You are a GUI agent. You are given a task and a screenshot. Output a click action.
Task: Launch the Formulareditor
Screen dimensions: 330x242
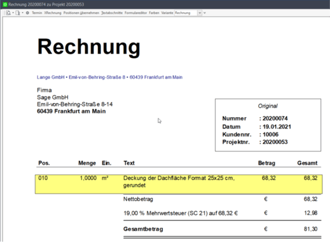coord(135,13)
